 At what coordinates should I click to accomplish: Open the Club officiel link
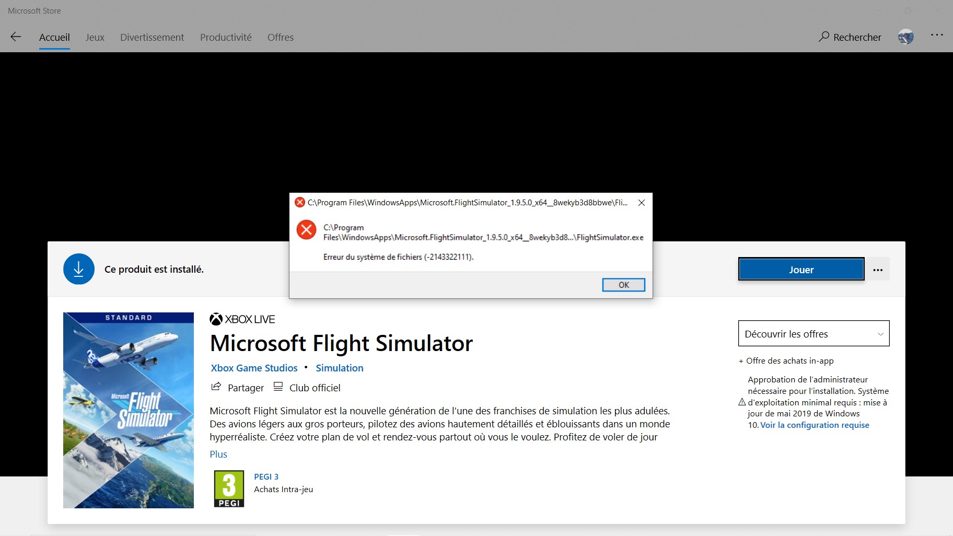point(315,388)
